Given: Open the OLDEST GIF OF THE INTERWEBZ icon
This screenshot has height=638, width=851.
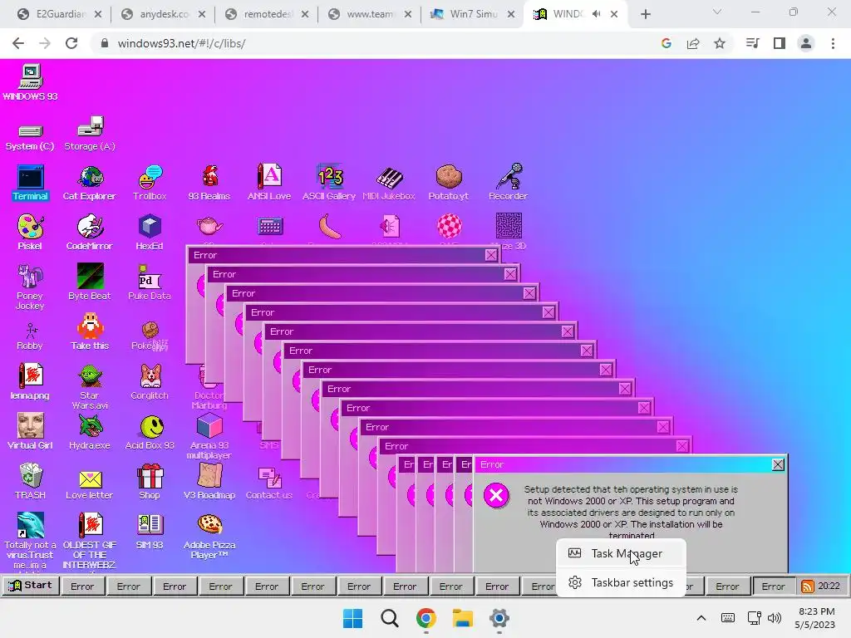Looking at the screenshot, I should [x=90, y=541].
